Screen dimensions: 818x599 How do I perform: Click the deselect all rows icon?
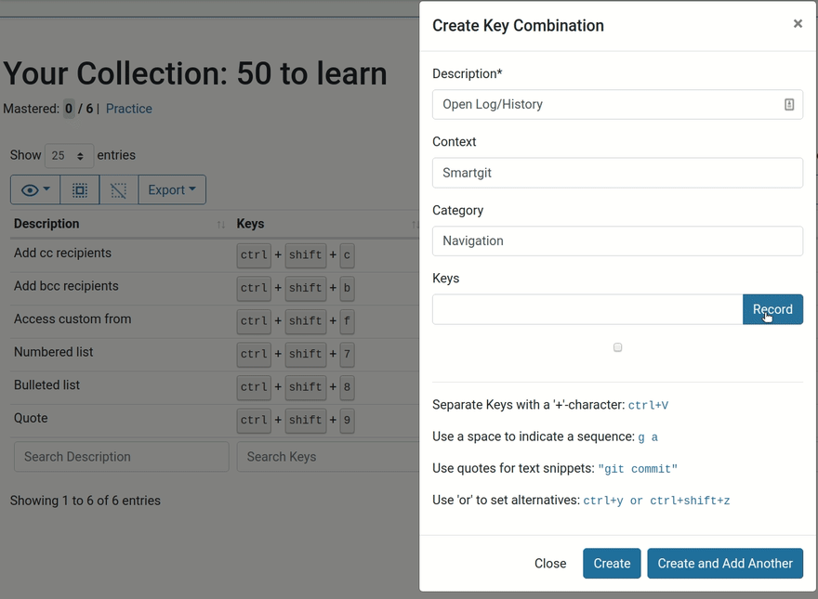click(x=119, y=189)
